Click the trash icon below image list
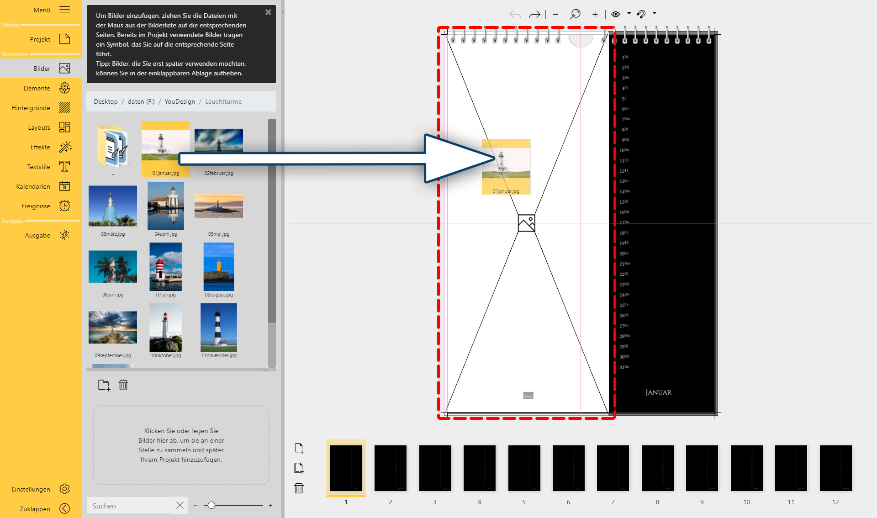877x518 pixels. [x=123, y=385]
